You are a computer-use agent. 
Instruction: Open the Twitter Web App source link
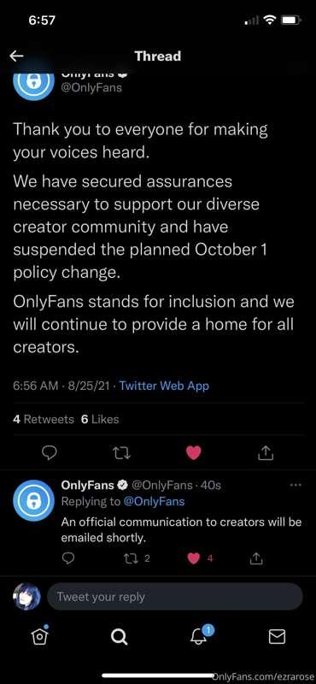[164, 386]
